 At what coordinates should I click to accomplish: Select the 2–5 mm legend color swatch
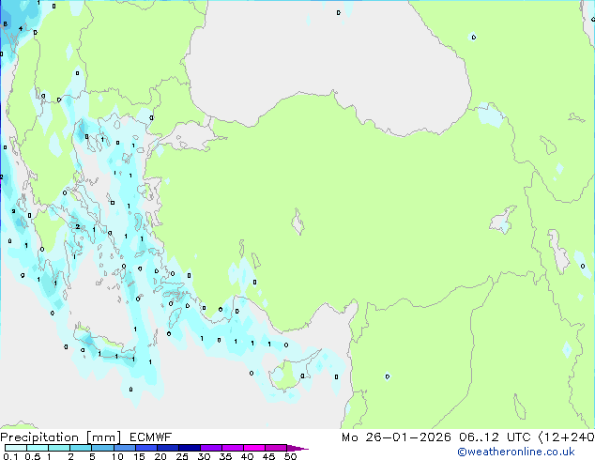[81, 448]
